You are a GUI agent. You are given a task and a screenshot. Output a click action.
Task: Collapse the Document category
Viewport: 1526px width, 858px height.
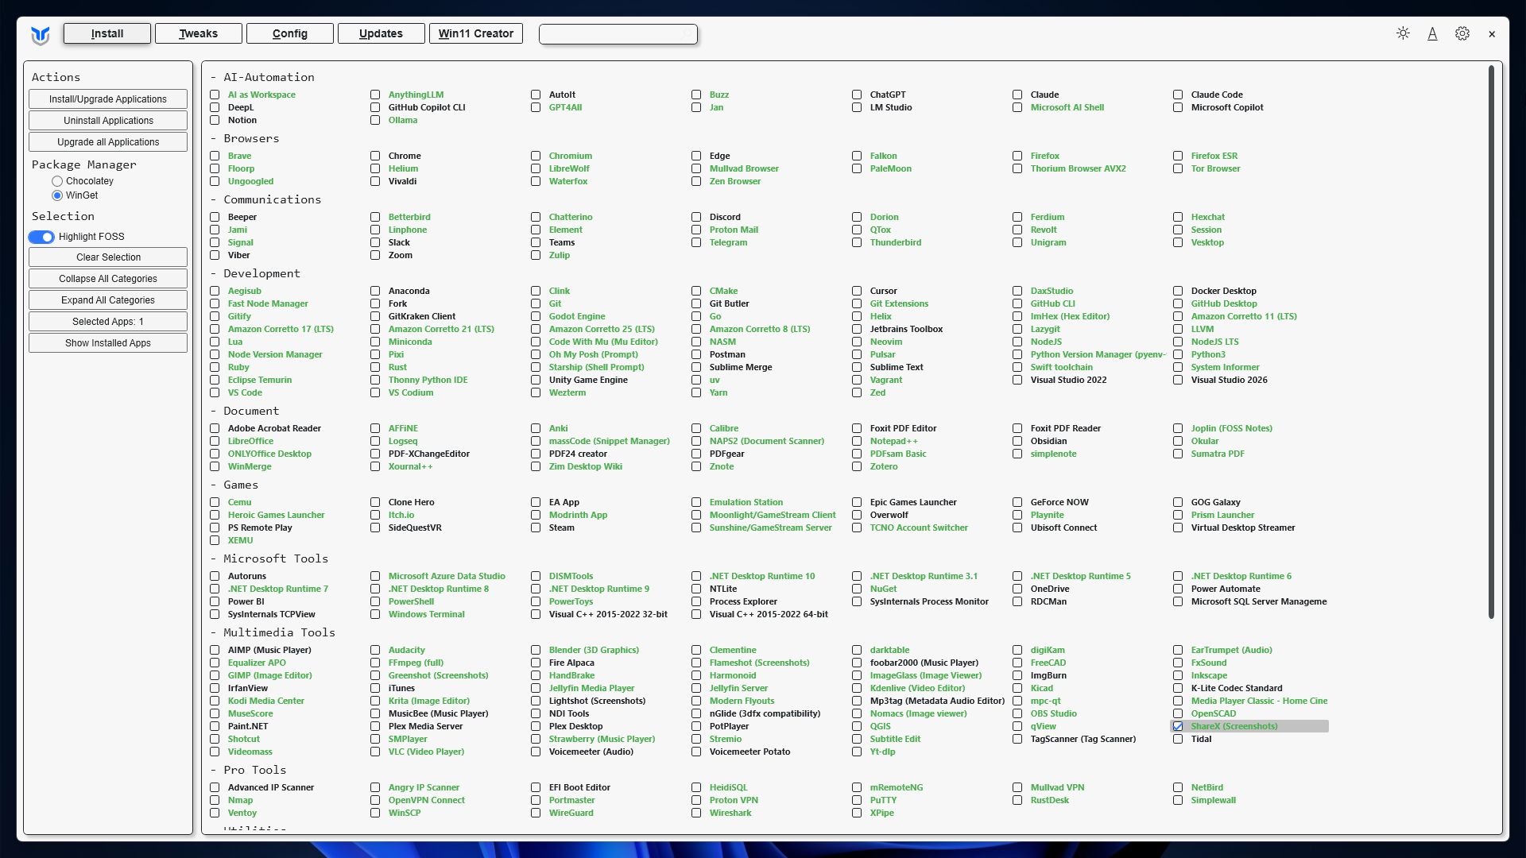point(245,411)
